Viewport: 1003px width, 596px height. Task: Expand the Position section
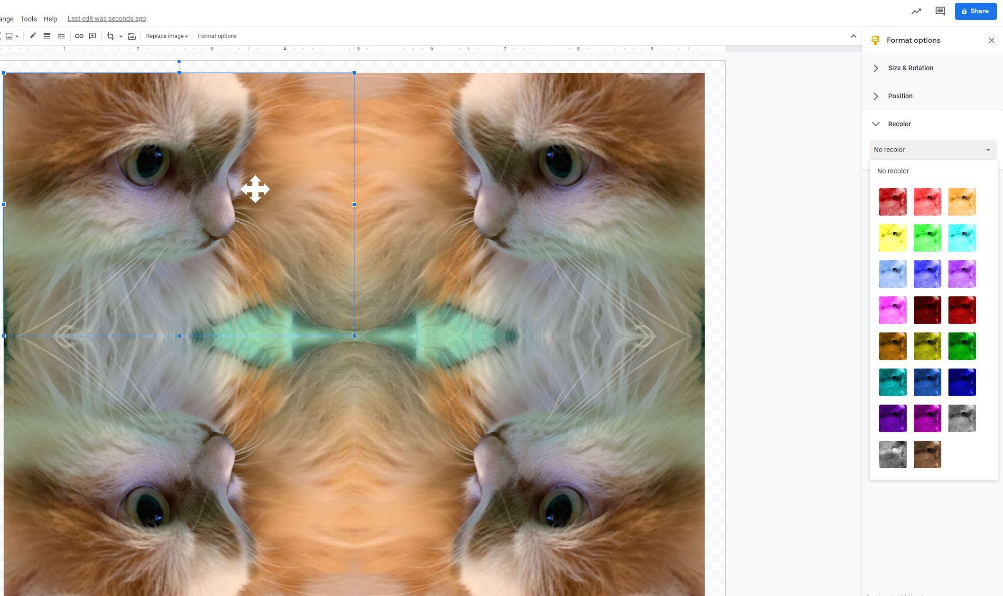(x=900, y=96)
